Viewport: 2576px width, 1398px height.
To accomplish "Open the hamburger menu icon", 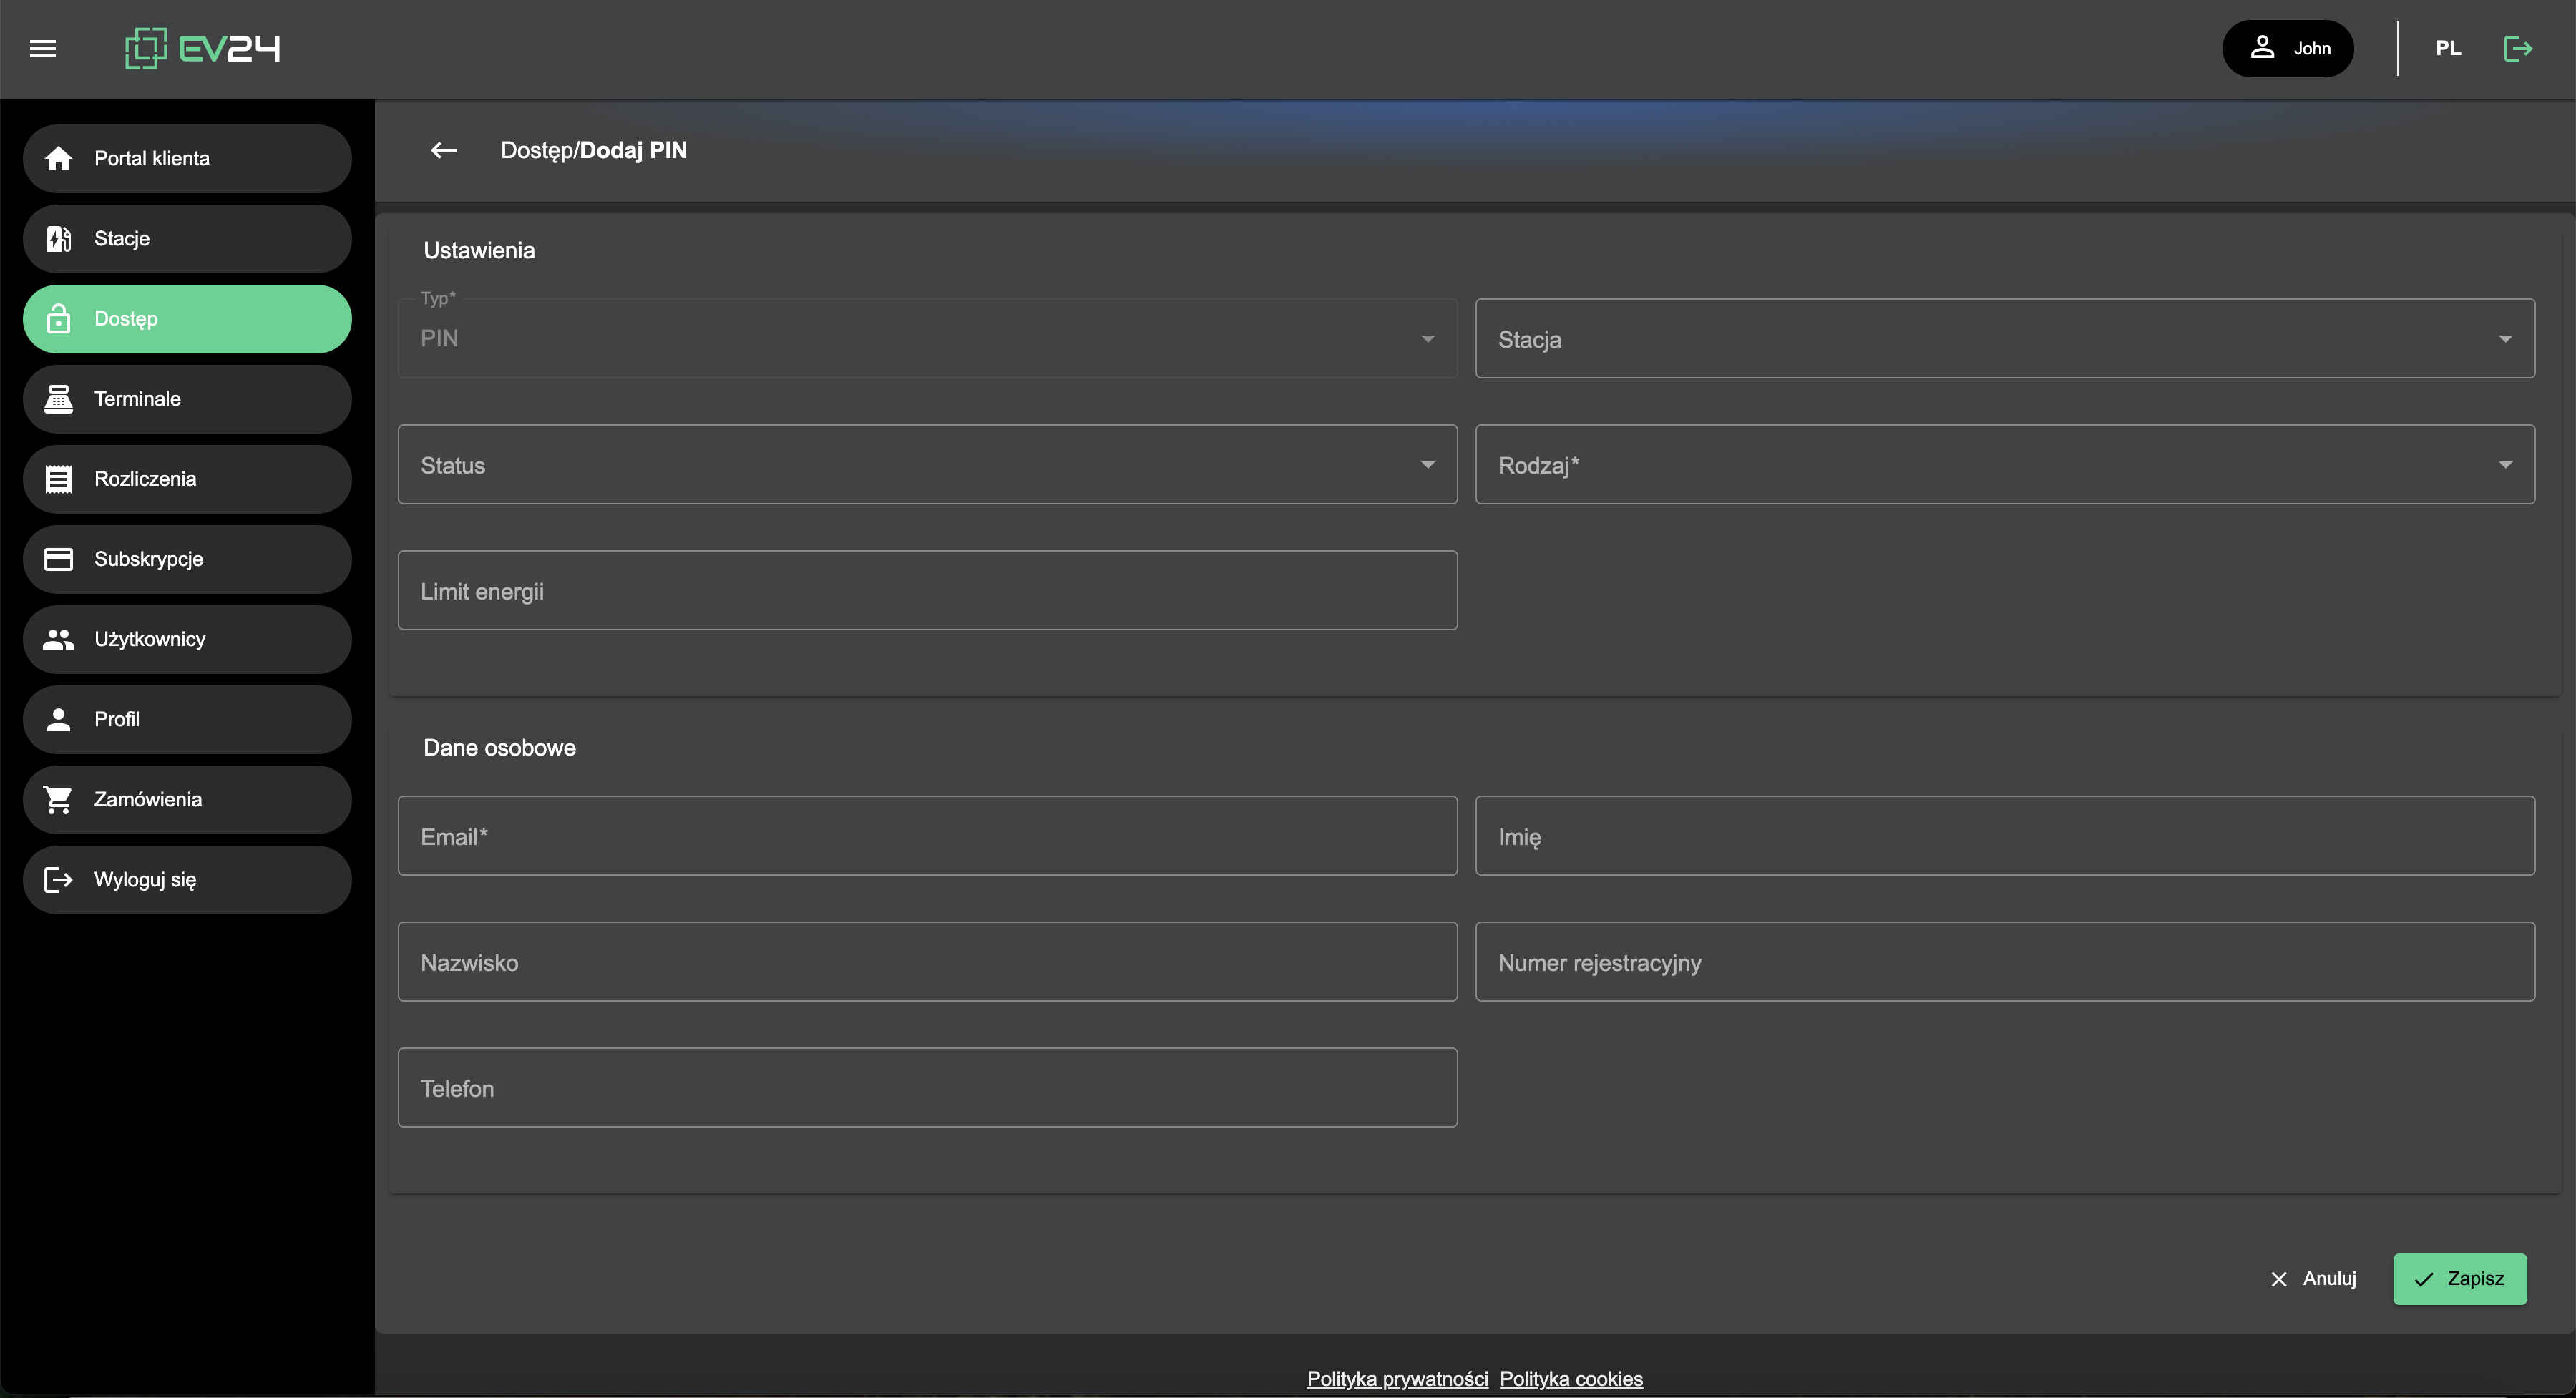I will click(x=43, y=48).
